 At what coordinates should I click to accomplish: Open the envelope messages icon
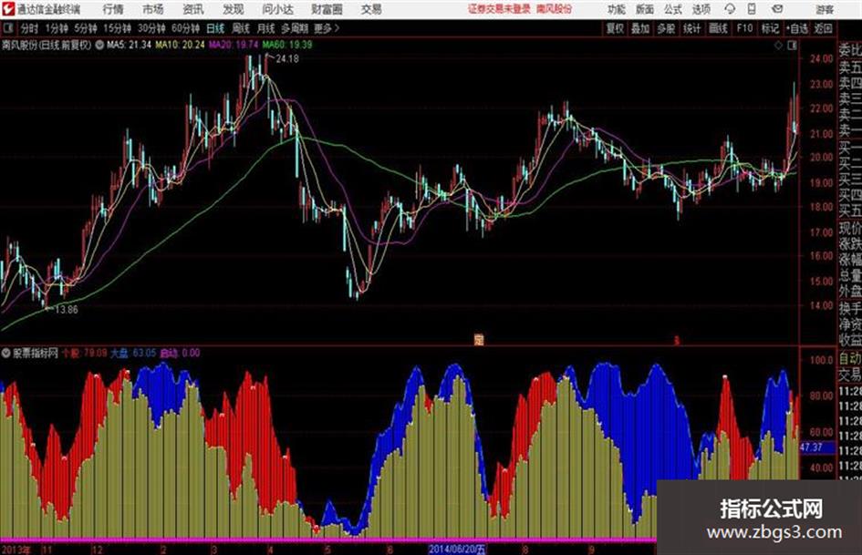[x=777, y=9]
